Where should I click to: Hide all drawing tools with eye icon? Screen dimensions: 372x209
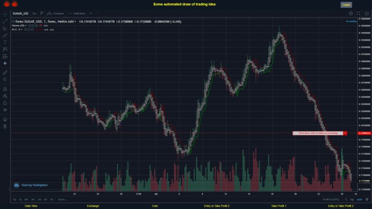click(x=5, y=110)
